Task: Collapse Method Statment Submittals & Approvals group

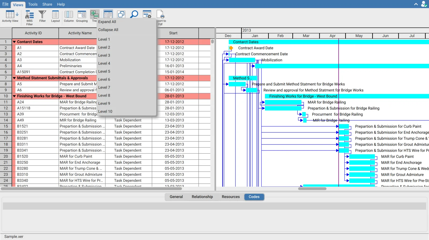Action: point(14,78)
